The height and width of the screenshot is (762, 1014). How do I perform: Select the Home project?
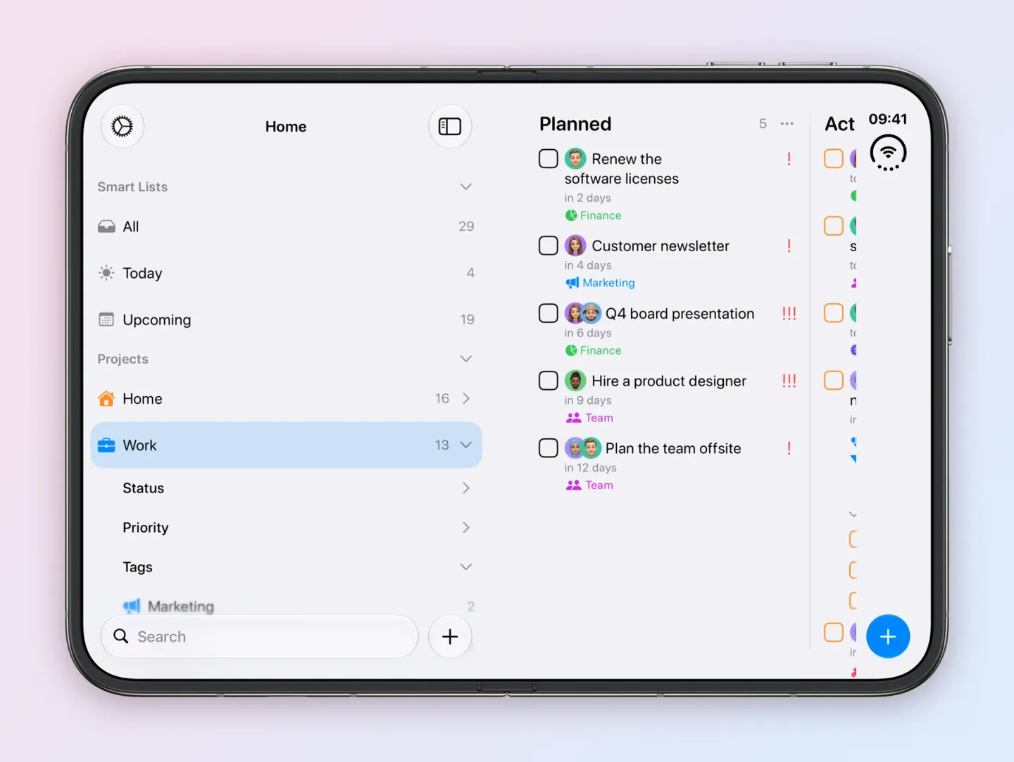click(x=286, y=399)
